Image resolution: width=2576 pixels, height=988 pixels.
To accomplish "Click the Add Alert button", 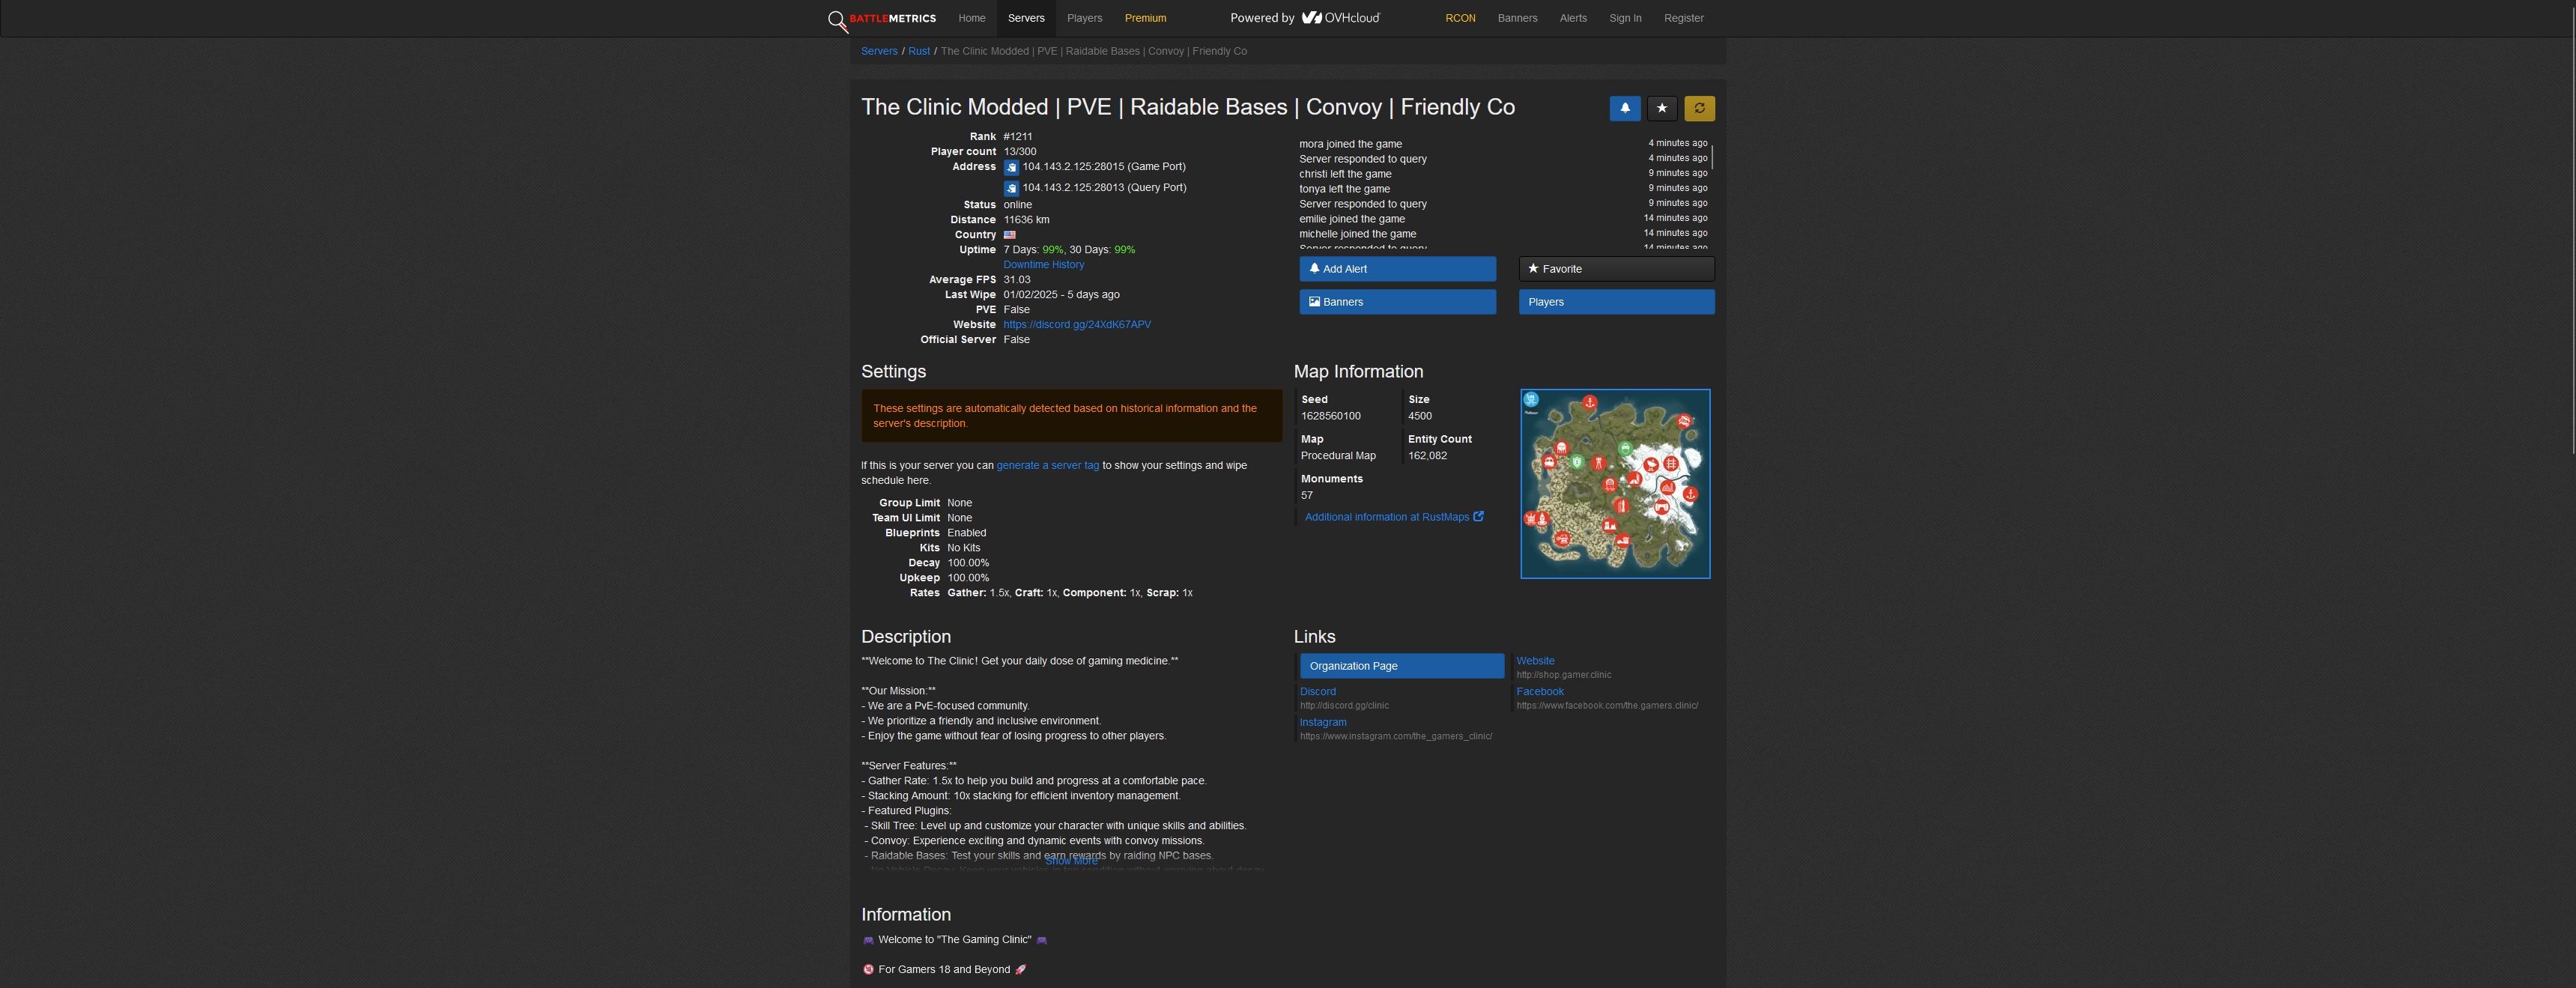I will click(x=1397, y=269).
